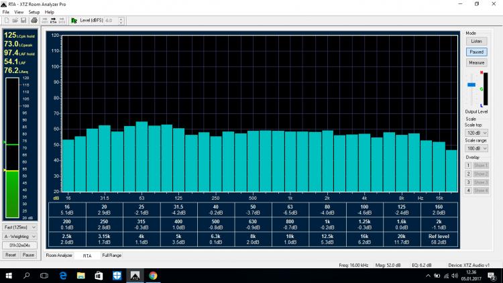Screen dimensions: 503x283
Task: Click the 1k -0.2dB table cell
Action: point(327,225)
